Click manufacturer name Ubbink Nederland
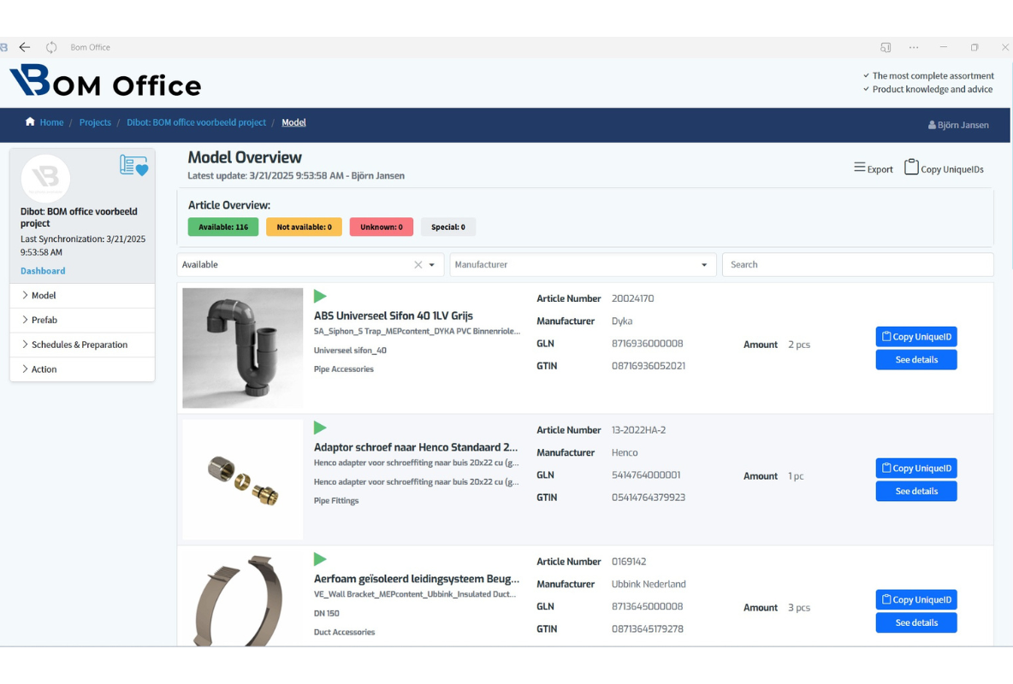This screenshot has width=1013, height=684. (x=649, y=584)
